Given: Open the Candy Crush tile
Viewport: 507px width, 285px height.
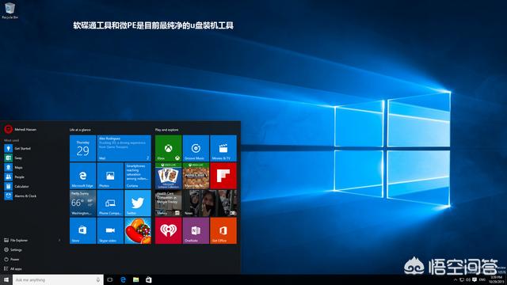Looking at the screenshot, I should point(138,230).
